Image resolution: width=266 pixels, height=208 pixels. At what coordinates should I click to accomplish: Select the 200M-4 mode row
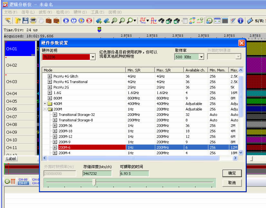(x=140, y=153)
